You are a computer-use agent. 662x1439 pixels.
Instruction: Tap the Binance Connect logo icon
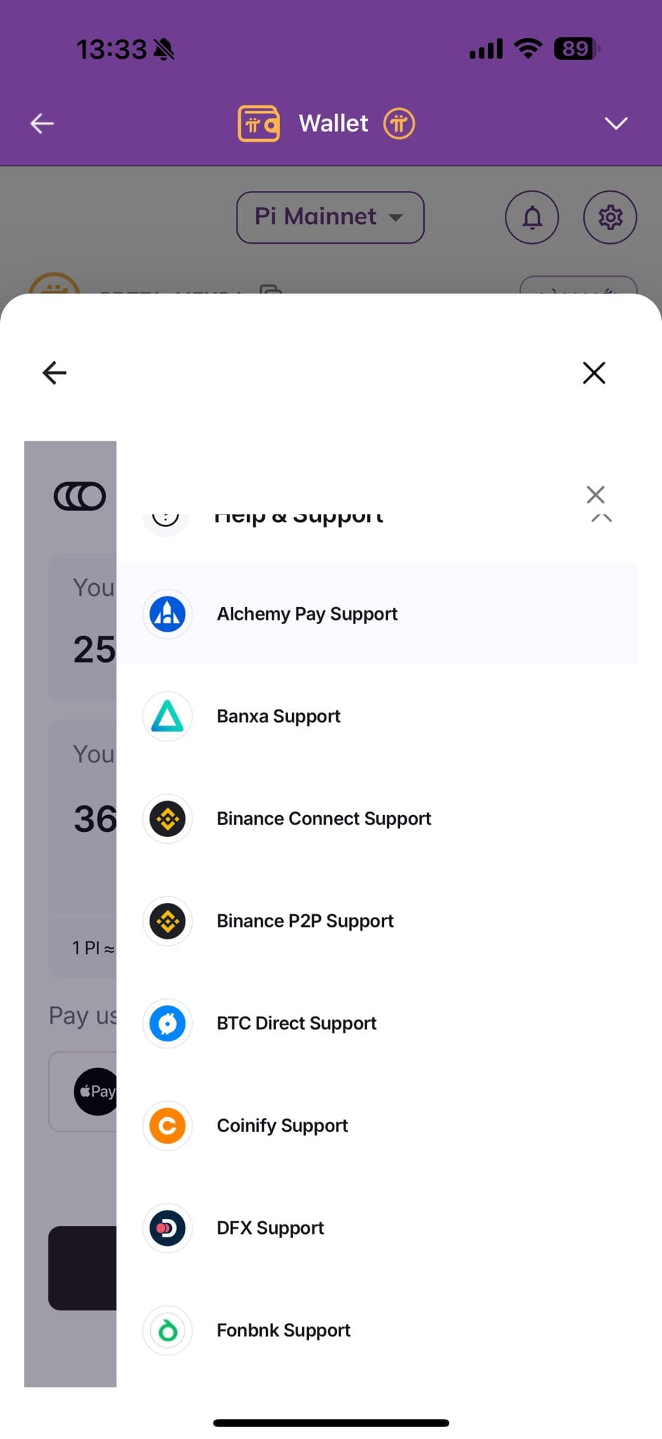(x=167, y=819)
